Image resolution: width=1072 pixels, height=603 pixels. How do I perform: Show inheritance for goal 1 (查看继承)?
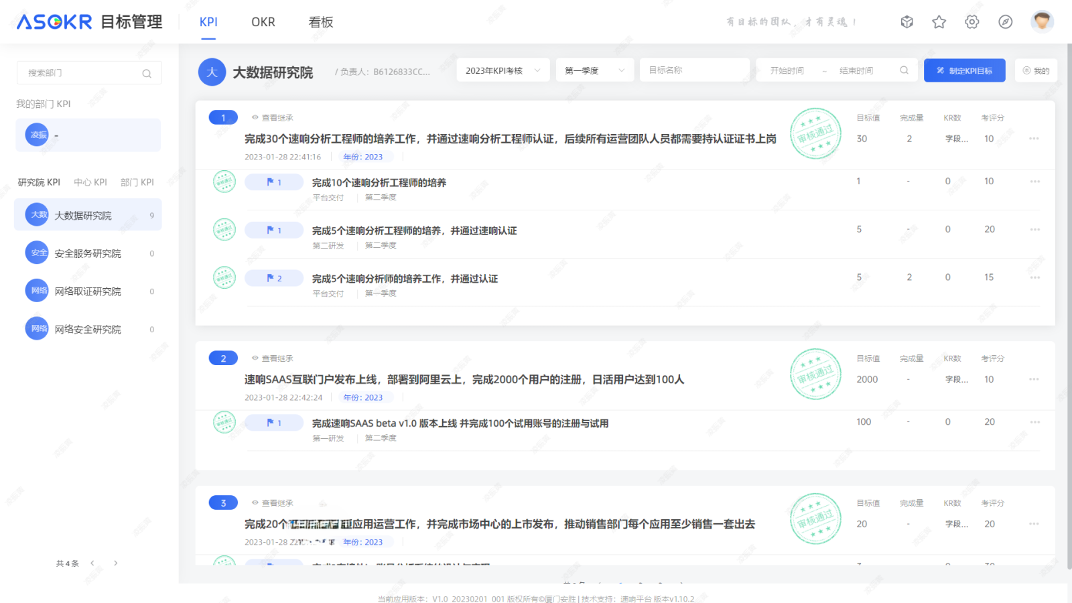(273, 118)
